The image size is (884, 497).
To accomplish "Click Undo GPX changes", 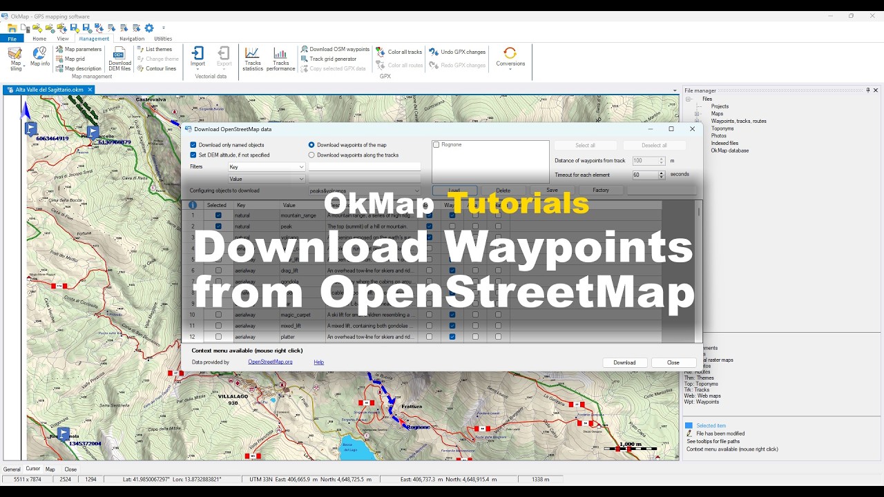I will point(457,52).
